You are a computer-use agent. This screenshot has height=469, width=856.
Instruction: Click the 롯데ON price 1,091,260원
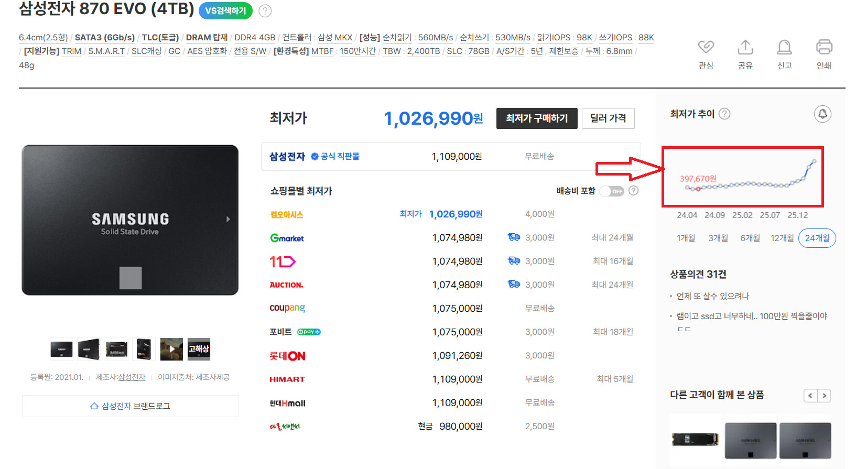click(457, 356)
